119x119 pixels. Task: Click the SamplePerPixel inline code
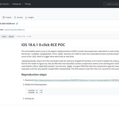pos(46,54)
